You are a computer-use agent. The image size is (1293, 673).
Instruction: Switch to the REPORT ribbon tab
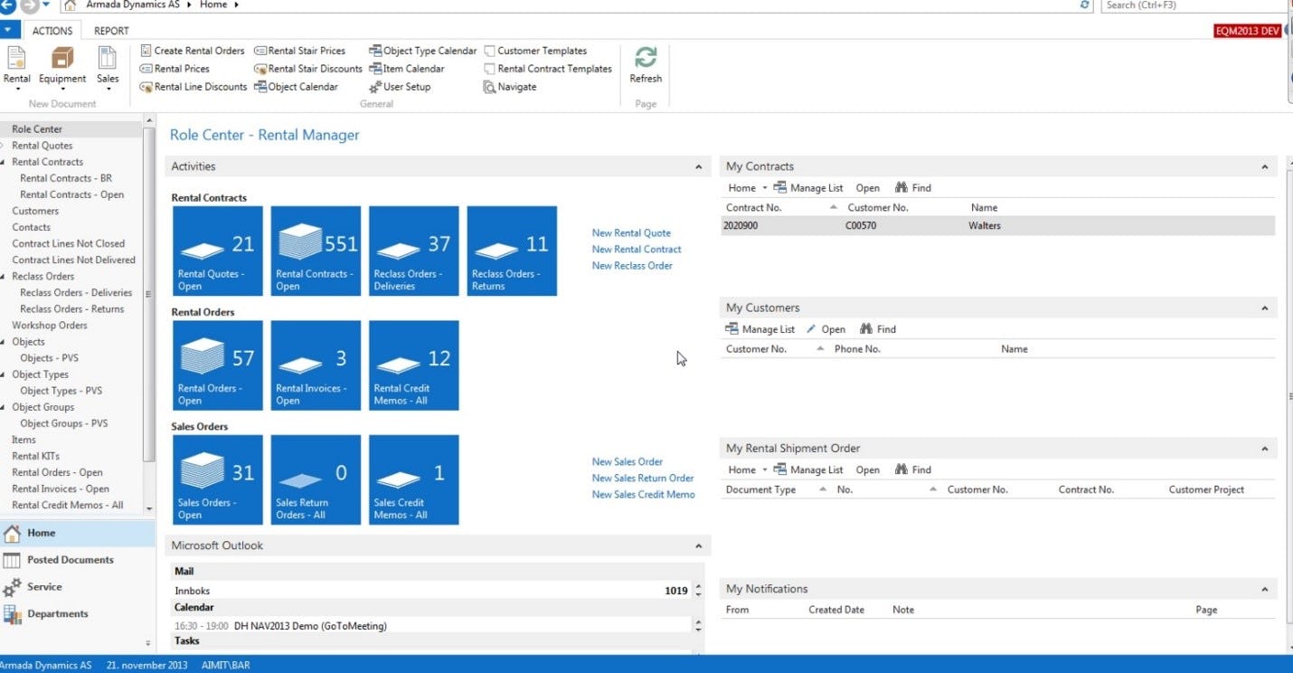[112, 30]
